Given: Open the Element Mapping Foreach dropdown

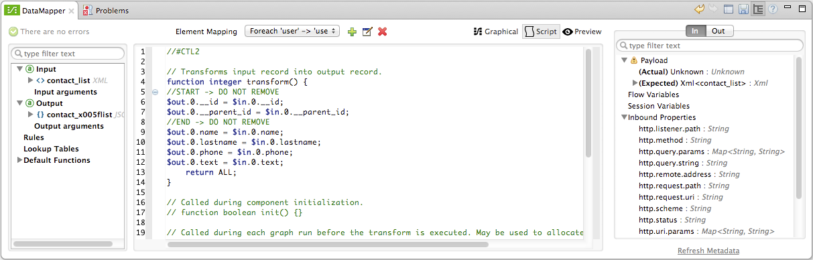Looking at the screenshot, I should [292, 31].
